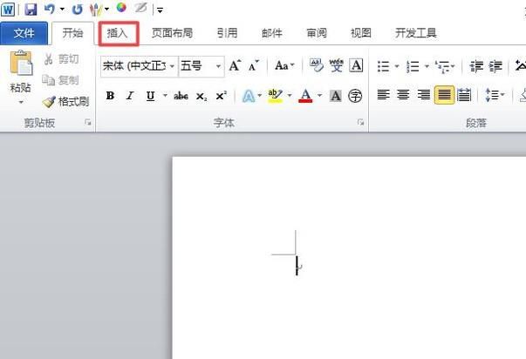This screenshot has width=526, height=359.
Task: Expand Paste options arrow below 粘贴
Action: (21, 102)
